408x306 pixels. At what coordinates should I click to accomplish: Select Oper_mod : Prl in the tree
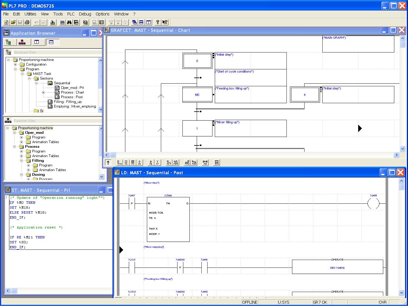pyautogui.click(x=72, y=88)
